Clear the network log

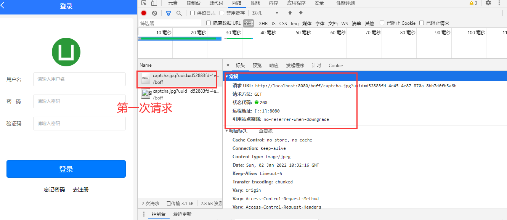[154, 13]
